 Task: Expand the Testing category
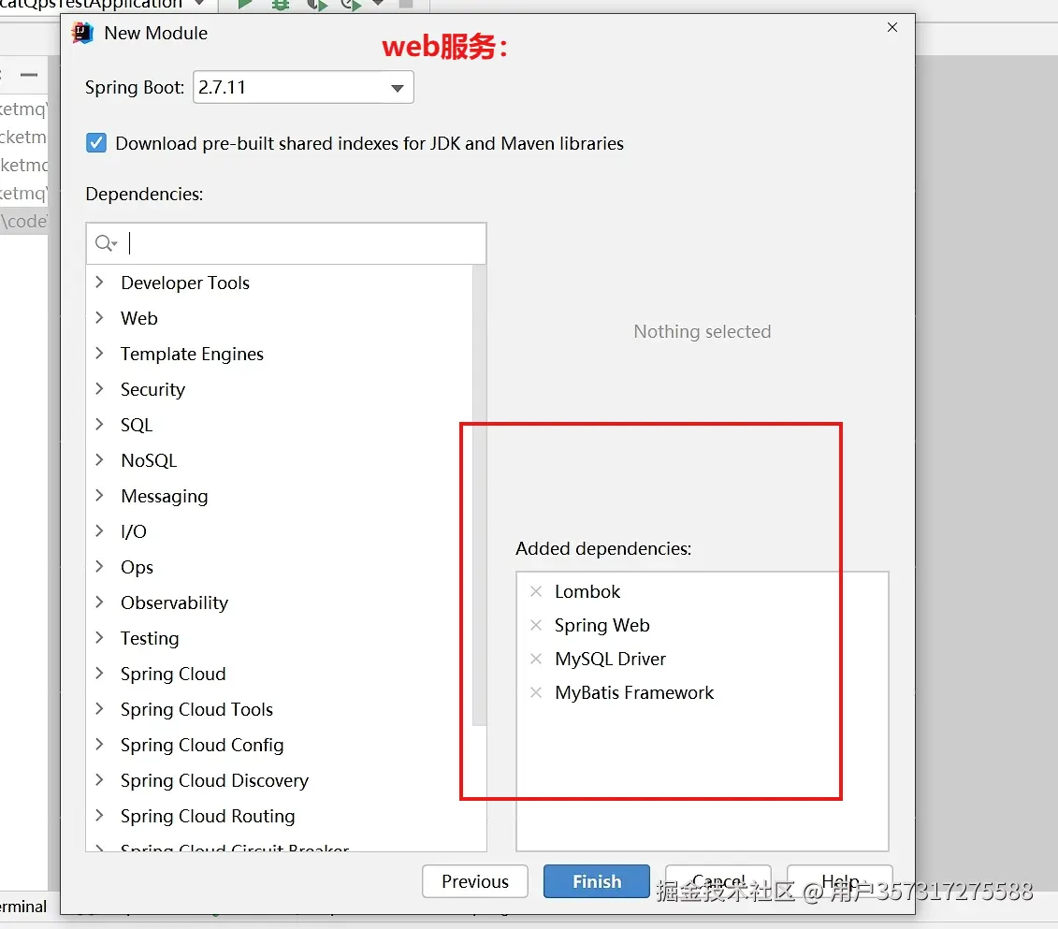click(99, 637)
